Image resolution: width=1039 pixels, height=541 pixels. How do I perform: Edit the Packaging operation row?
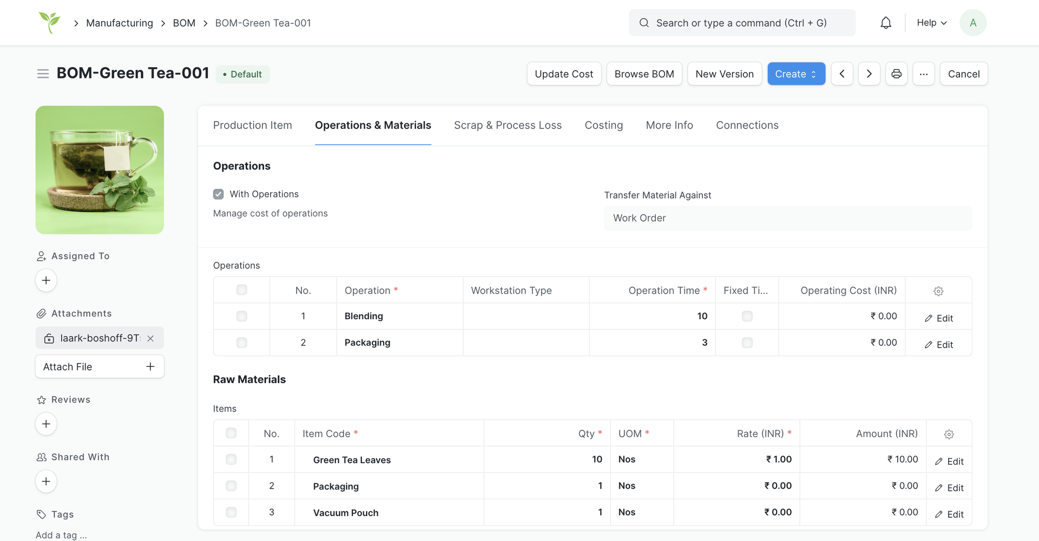[939, 345]
